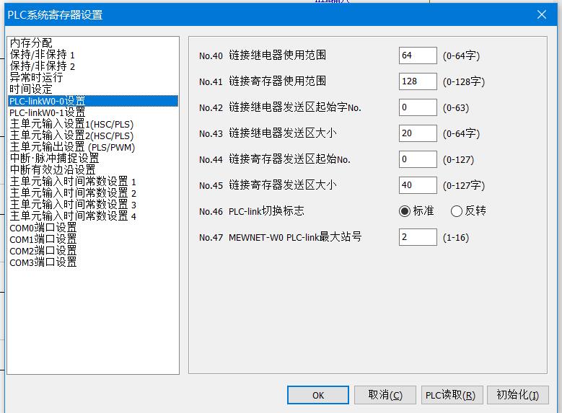
Task: Select PLC-linkW0-1设置 in list
Action: tap(47, 112)
